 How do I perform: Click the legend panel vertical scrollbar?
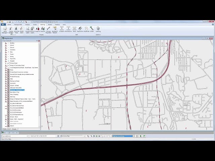click(x=39, y=84)
